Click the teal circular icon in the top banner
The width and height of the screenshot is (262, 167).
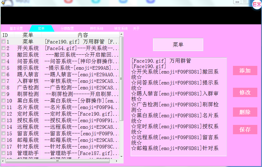(x=96, y=1)
